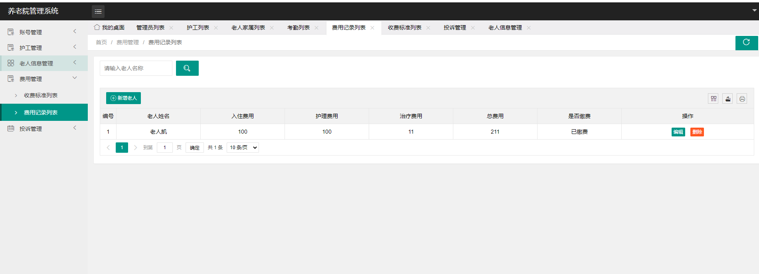Click the 护工管理 sidebar icon
759x274 pixels.
(x=11, y=47)
